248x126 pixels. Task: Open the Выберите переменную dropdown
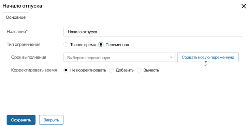click(120, 57)
